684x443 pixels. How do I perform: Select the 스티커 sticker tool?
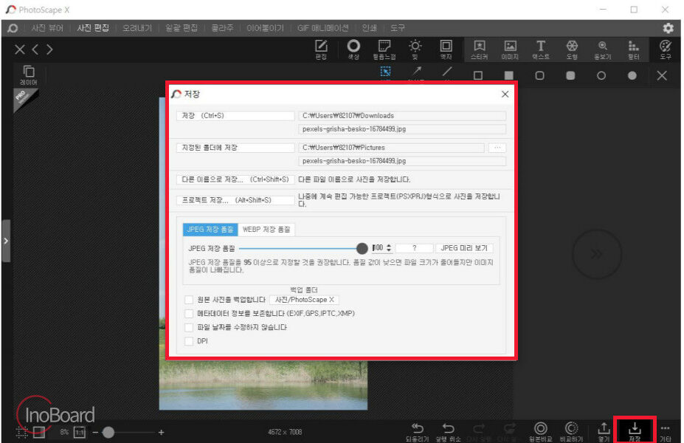point(480,49)
